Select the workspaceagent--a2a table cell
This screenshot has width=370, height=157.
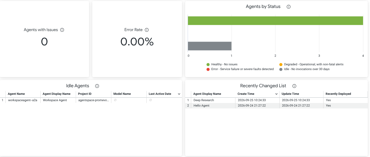tap(23, 100)
